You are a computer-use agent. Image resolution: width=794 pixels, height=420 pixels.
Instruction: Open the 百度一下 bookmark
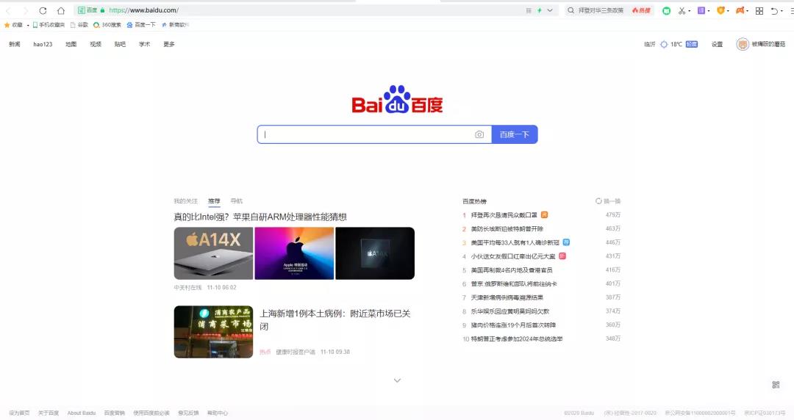[141, 25]
